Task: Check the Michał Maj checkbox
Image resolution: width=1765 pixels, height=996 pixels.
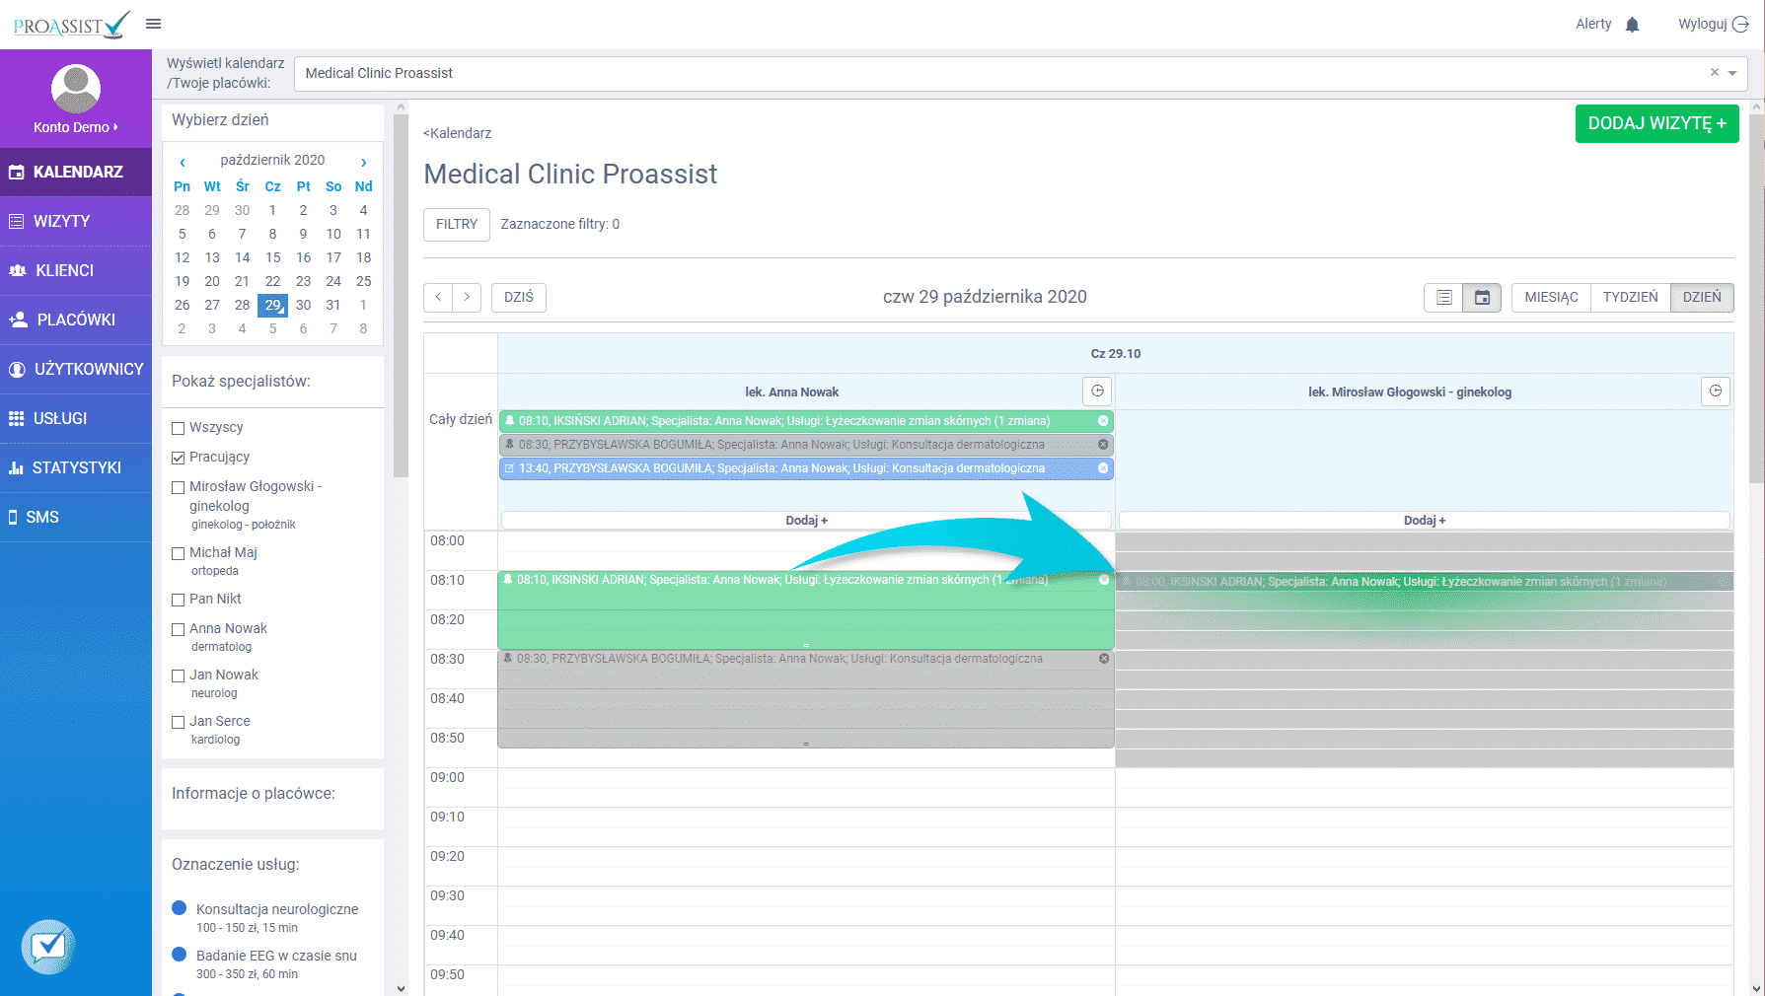Action: click(x=179, y=553)
